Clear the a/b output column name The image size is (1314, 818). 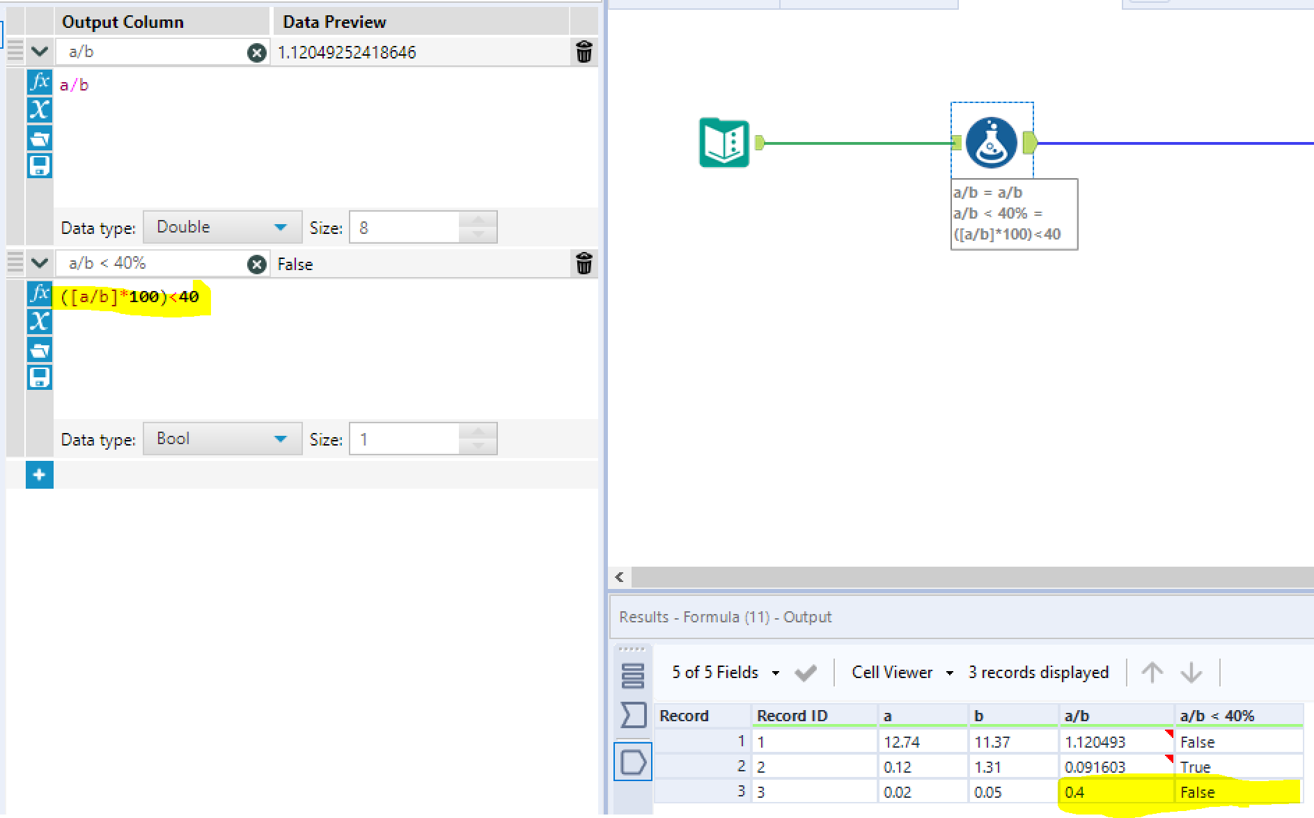tap(257, 52)
